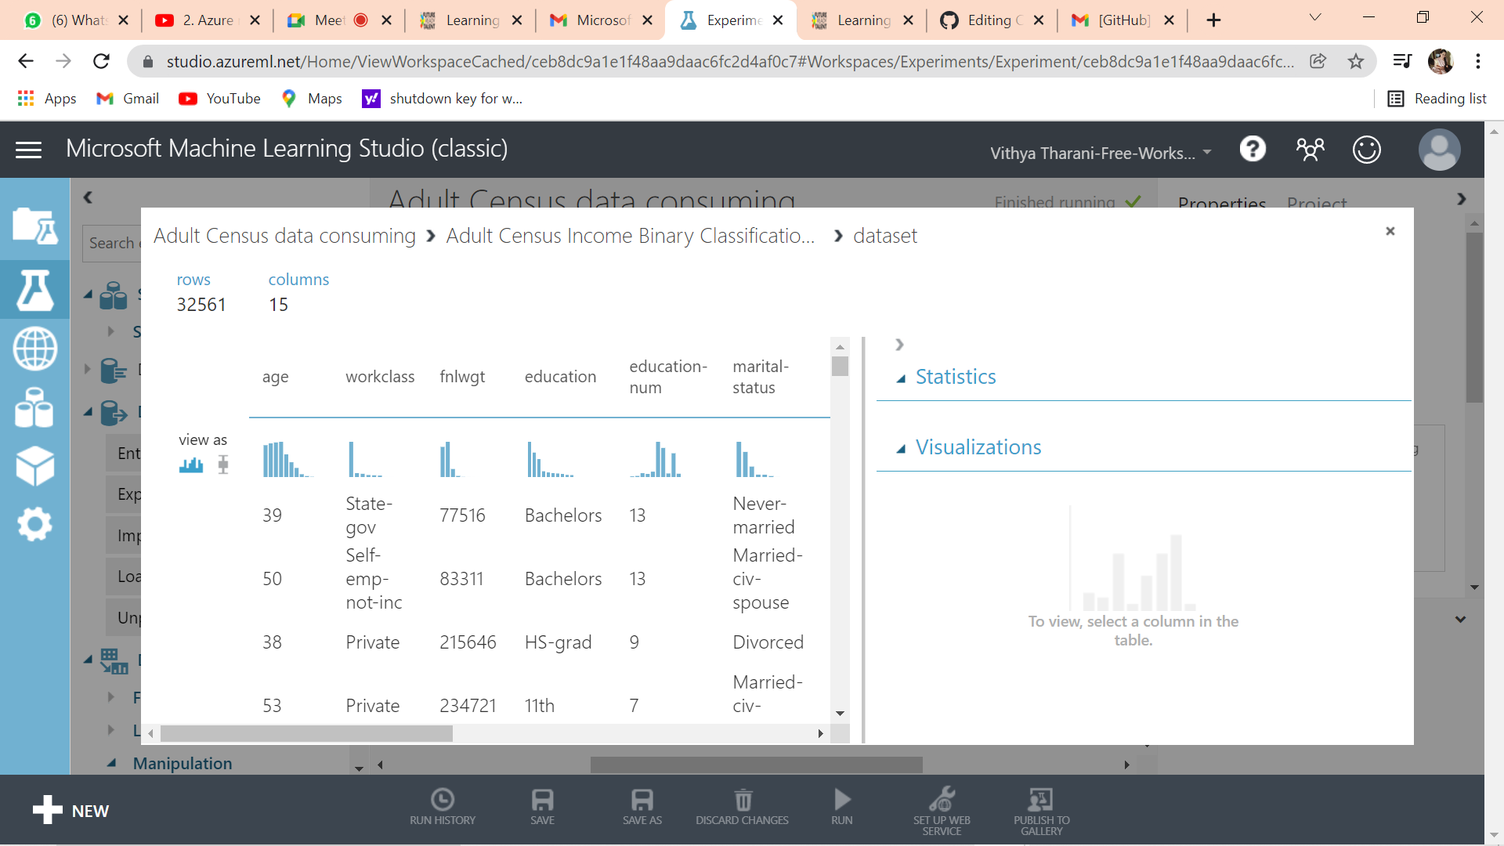Image resolution: width=1504 pixels, height=846 pixels.
Task: Open the Web Services globe icon
Action: [x=34, y=349]
